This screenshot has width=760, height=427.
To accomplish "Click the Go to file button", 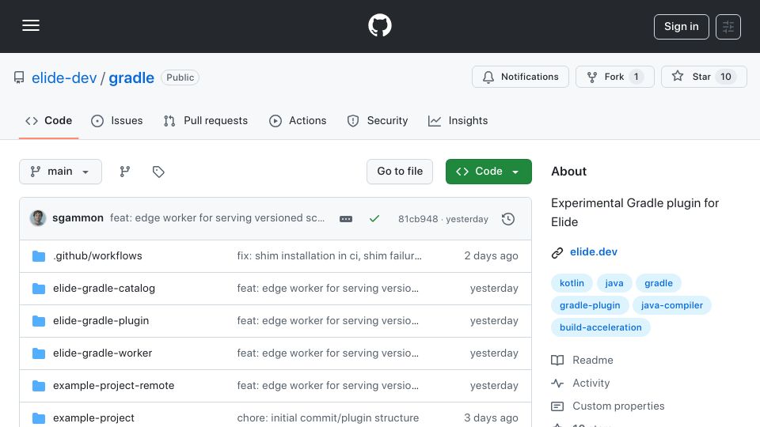I will (400, 172).
